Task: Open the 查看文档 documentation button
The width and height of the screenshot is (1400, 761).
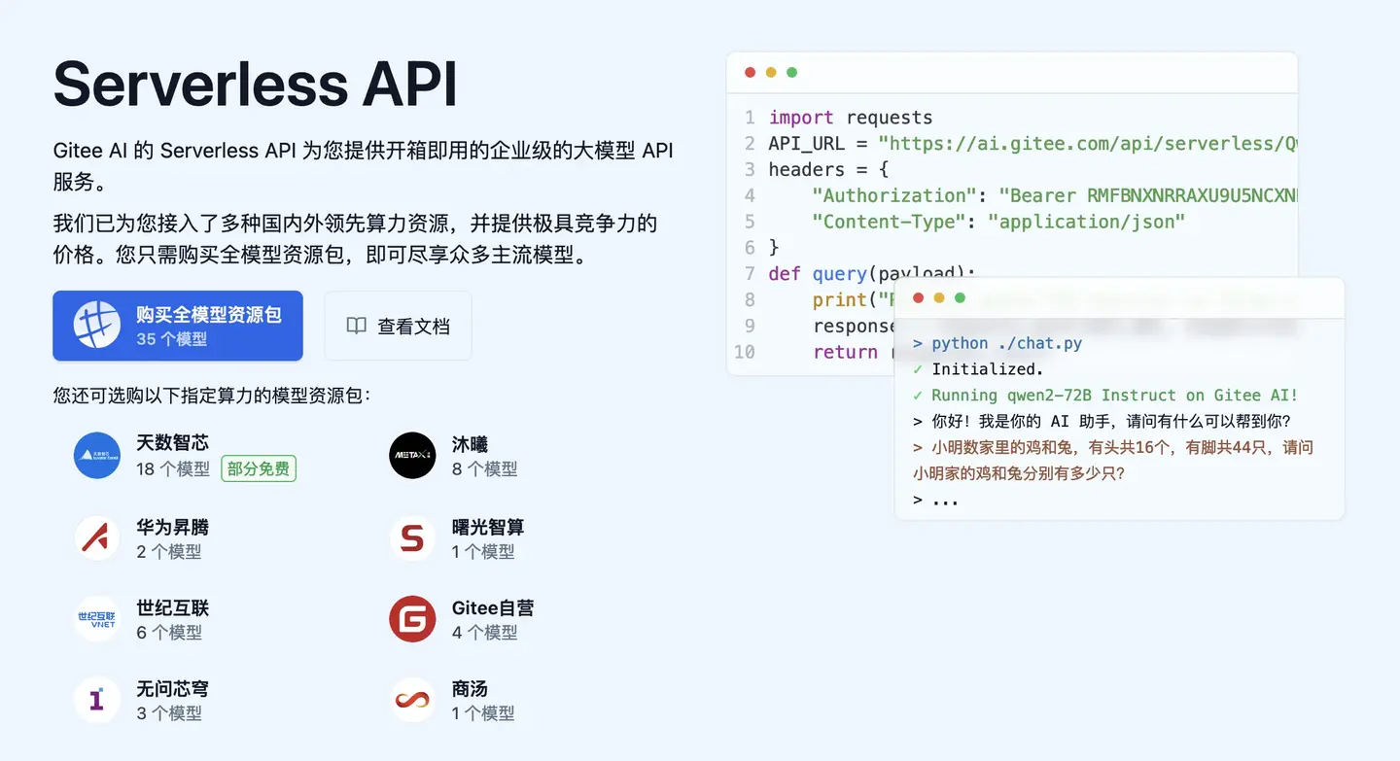Action: [398, 325]
